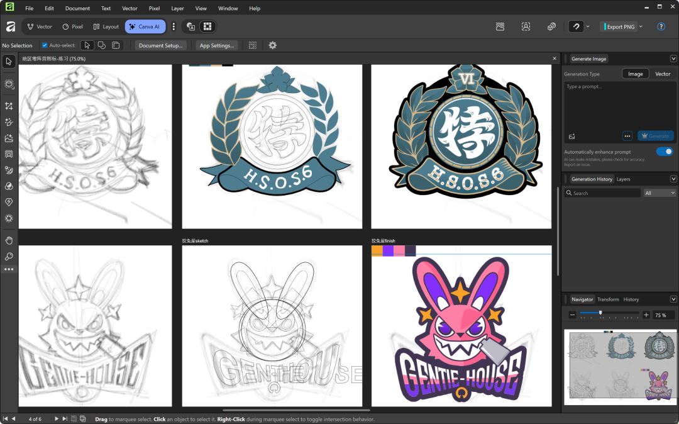
Task: Set Generation Type to Image
Action: pyautogui.click(x=635, y=74)
